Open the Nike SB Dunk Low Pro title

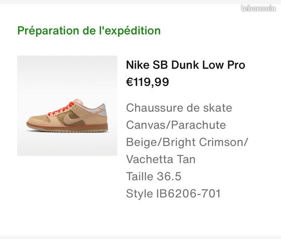tap(185, 65)
